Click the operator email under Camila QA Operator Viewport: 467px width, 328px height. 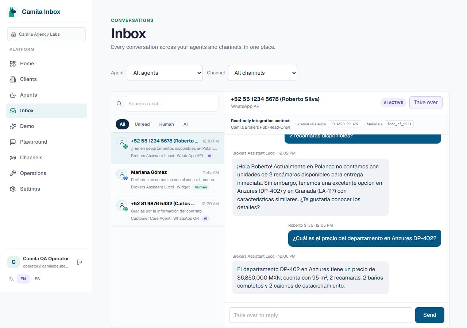point(46,266)
